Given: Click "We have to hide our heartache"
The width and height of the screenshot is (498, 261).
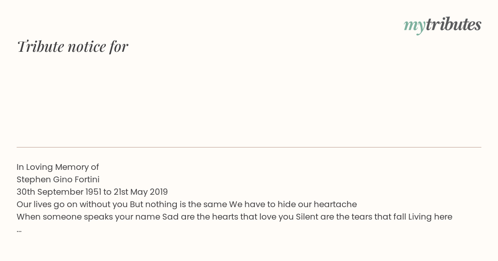Looking at the screenshot, I should (293, 204).
